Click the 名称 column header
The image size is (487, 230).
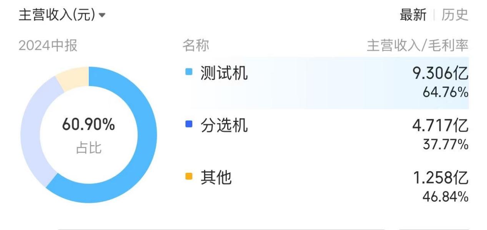click(x=196, y=46)
